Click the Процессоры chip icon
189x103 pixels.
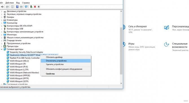click(x=5, y=46)
